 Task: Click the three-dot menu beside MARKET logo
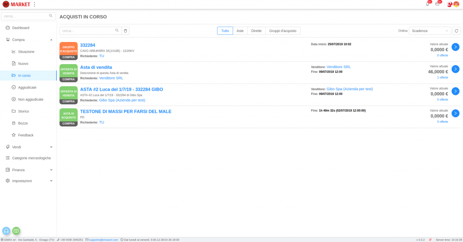point(34,4)
